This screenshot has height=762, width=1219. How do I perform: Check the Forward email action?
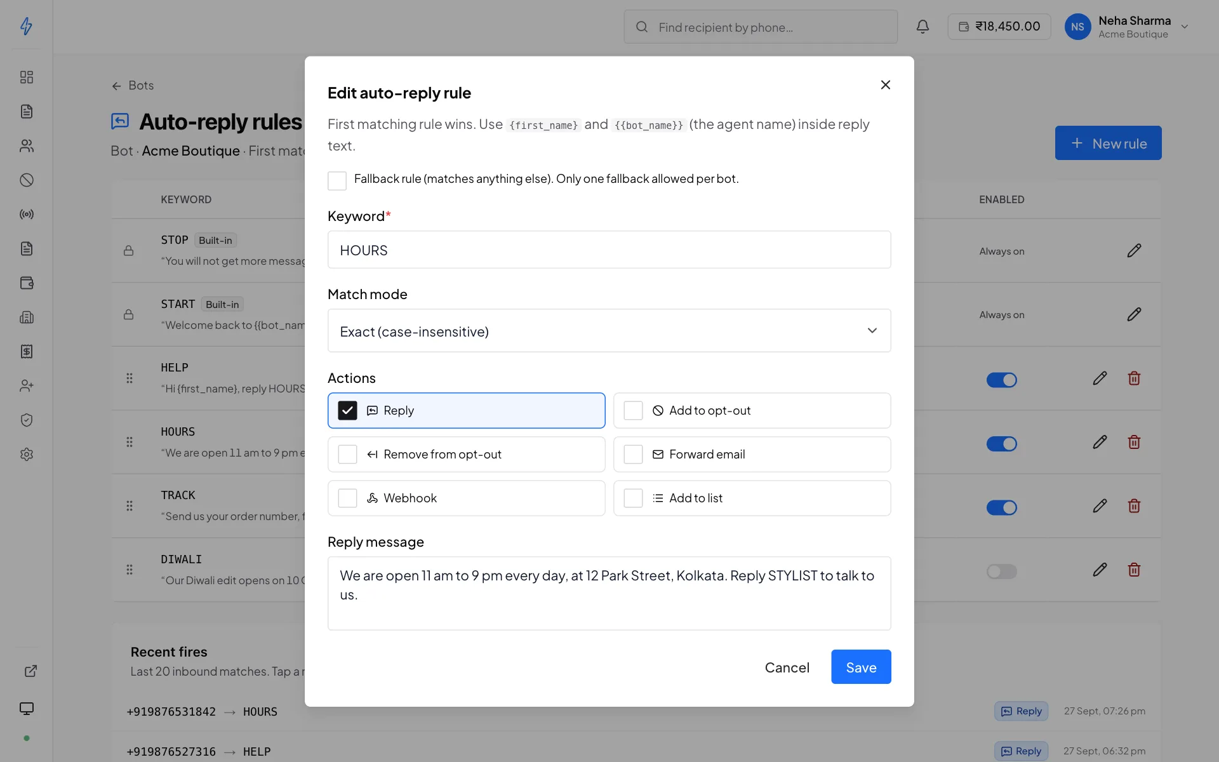[633, 454]
